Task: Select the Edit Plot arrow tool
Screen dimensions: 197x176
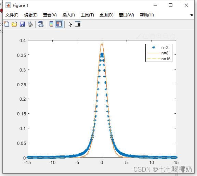Action: tap(70, 24)
